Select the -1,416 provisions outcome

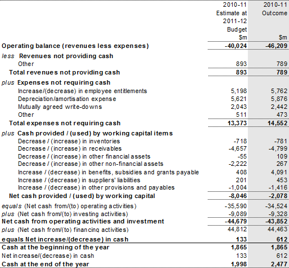click(278, 187)
